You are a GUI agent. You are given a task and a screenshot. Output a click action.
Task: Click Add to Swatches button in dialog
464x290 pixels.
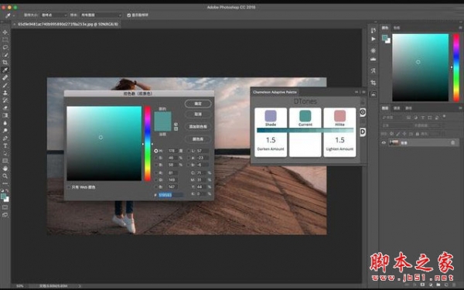point(198,126)
